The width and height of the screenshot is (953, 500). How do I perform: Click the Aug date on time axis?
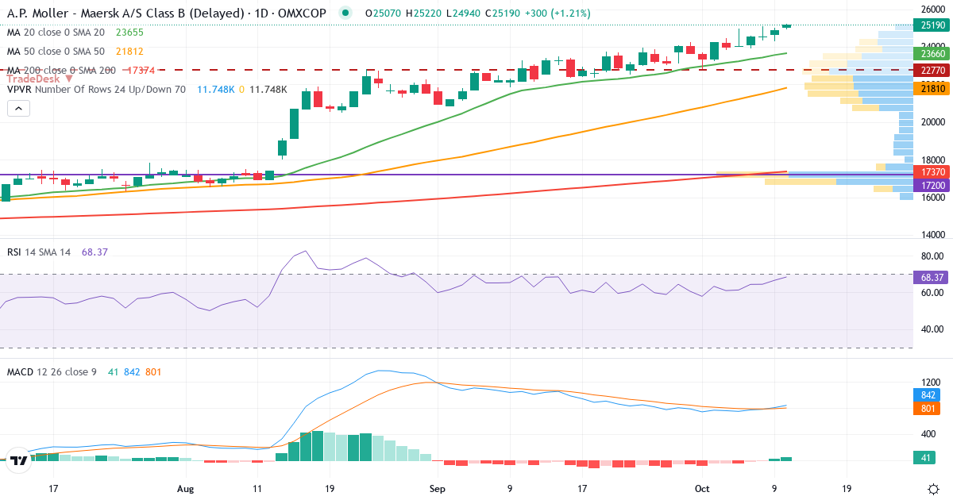tap(186, 488)
